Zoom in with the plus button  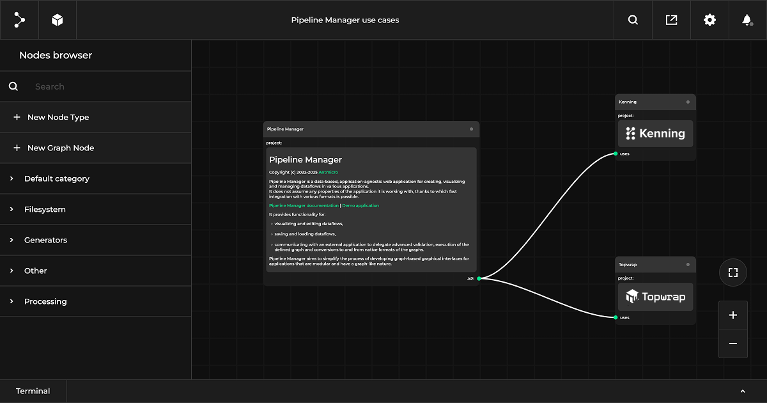click(x=733, y=315)
